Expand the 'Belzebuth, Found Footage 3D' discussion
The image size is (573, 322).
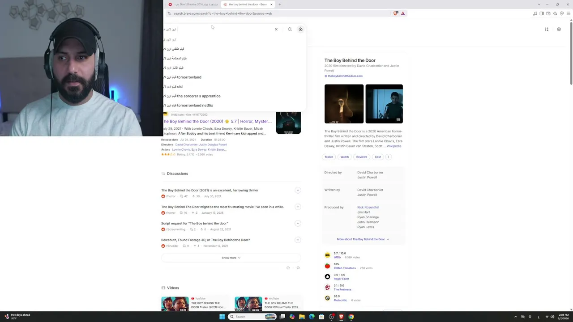pyautogui.click(x=298, y=240)
